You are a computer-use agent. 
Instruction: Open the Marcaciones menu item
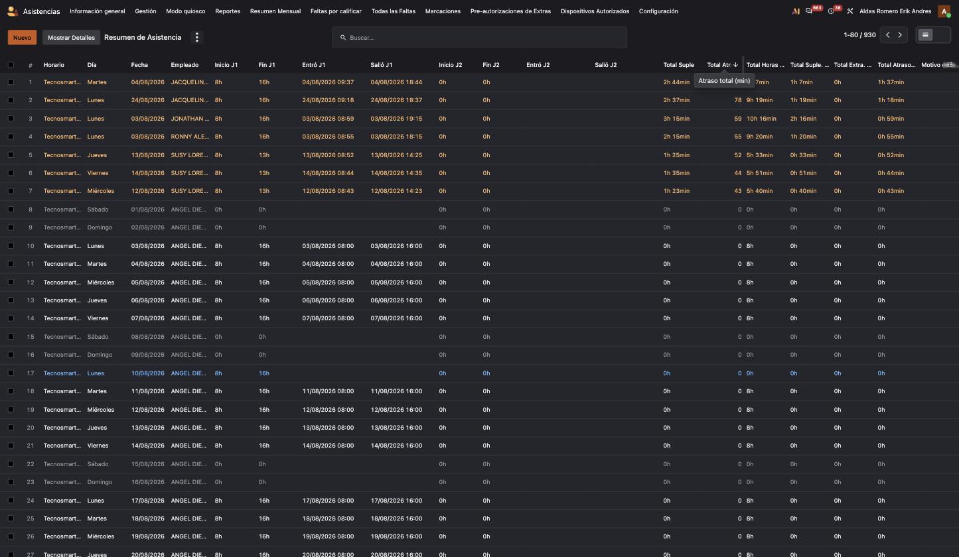coord(443,11)
